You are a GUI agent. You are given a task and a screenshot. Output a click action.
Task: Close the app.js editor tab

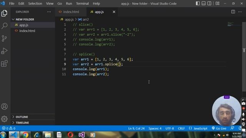114,12
